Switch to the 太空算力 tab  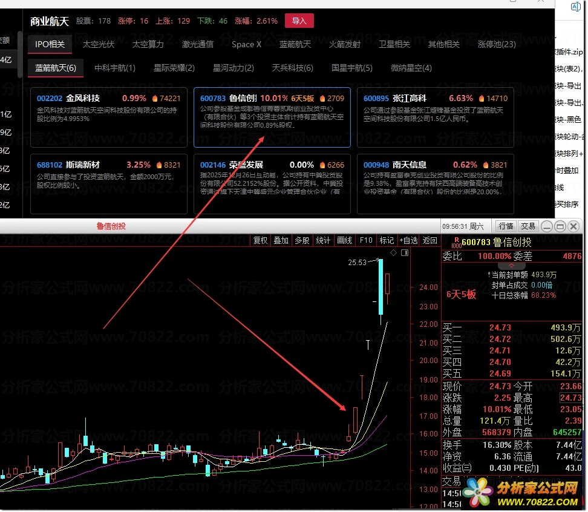coord(148,44)
